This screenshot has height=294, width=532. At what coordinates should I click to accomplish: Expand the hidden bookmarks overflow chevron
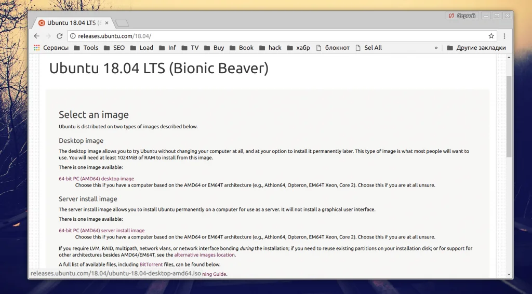click(436, 48)
